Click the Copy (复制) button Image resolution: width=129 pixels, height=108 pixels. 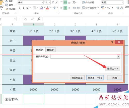point(9,5)
